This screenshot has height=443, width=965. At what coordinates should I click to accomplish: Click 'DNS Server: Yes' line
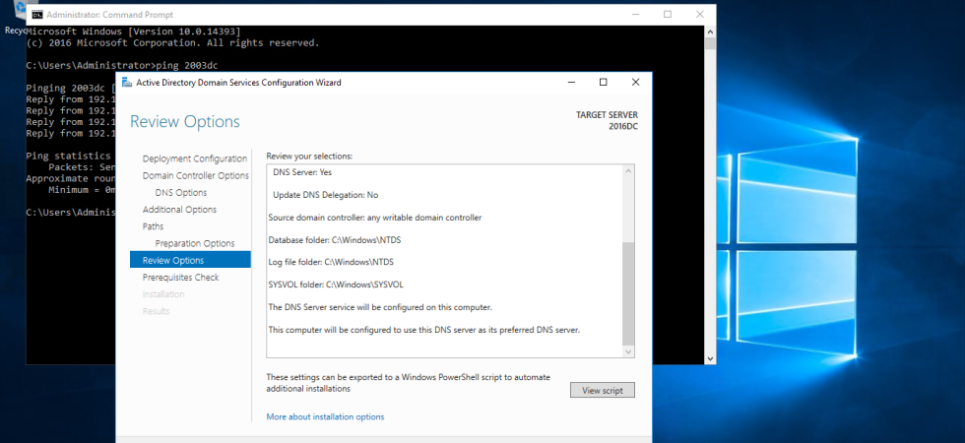point(302,172)
